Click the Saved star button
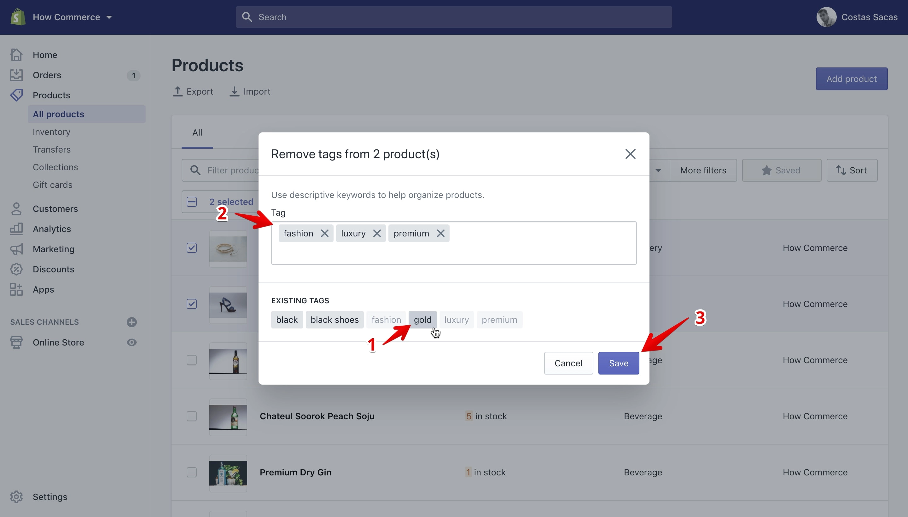Viewport: 908px width, 517px height. [781, 171]
